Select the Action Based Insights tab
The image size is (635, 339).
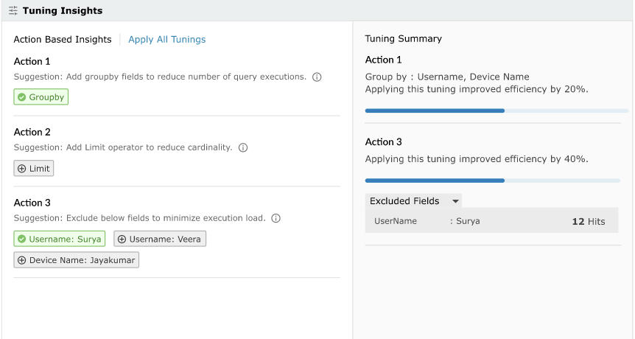(63, 40)
